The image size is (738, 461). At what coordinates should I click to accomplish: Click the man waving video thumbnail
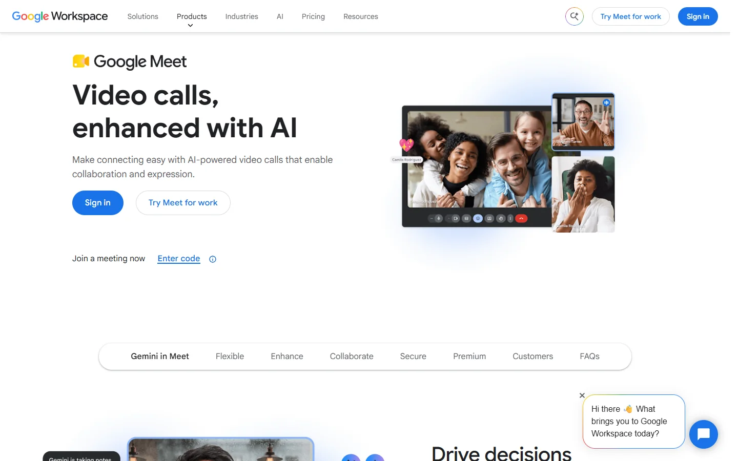[x=583, y=122]
